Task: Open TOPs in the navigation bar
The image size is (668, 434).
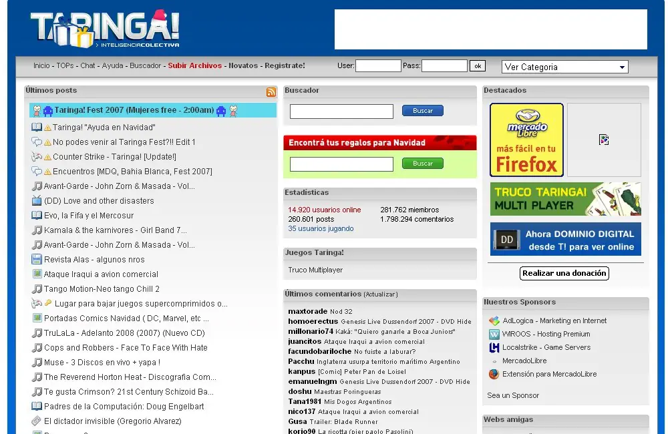Action: pyautogui.click(x=65, y=65)
